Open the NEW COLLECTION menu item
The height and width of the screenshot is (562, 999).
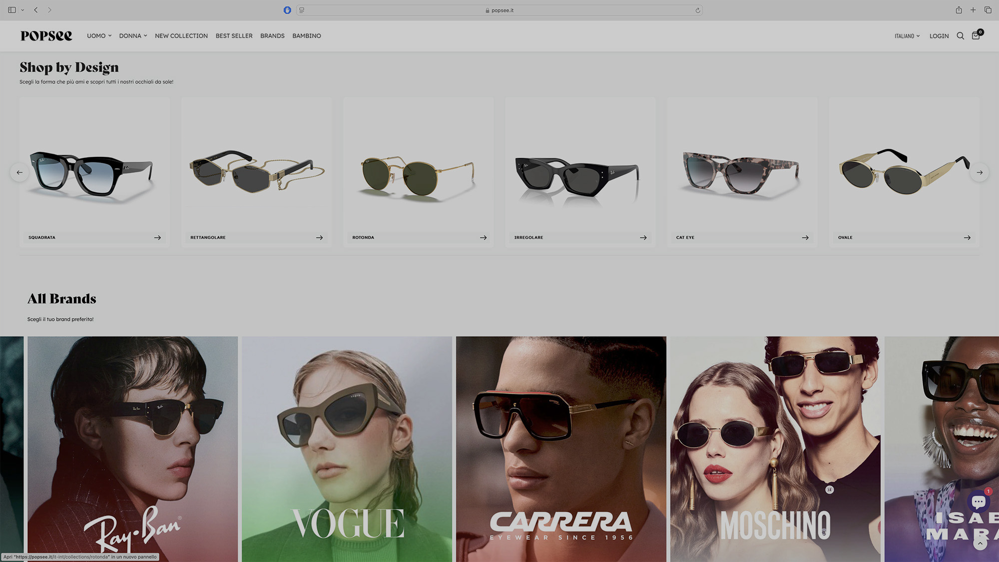click(181, 36)
